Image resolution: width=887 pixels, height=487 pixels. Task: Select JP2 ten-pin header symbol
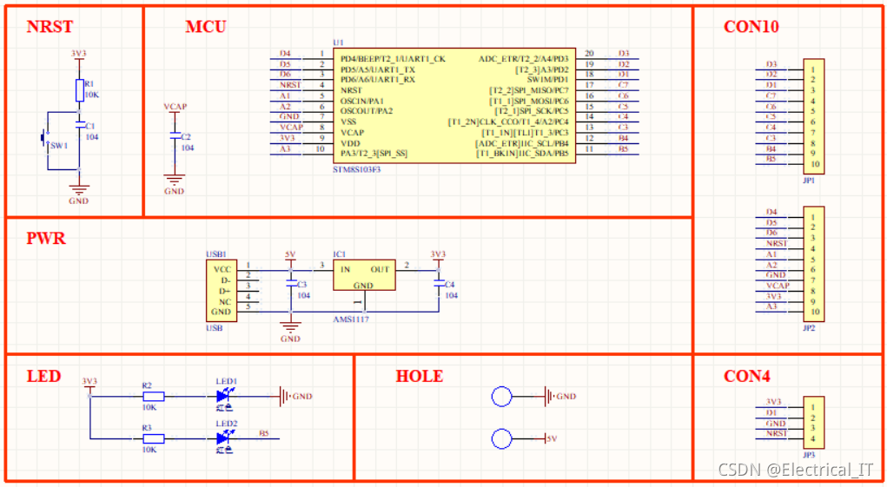coord(813,264)
